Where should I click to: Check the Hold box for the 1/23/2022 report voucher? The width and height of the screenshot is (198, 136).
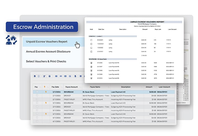[91, 48]
